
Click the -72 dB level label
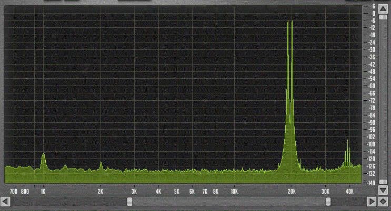pyautogui.click(x=372, y=101)
